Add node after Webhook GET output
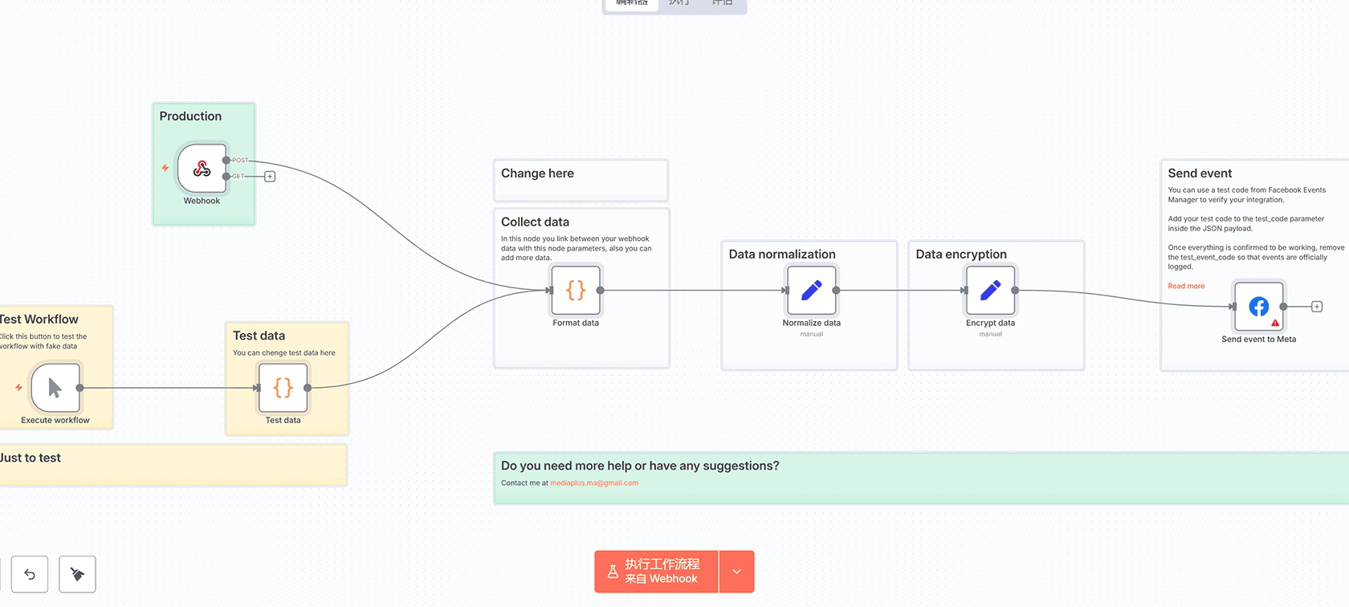The image size is (1349, 607). 270,177
